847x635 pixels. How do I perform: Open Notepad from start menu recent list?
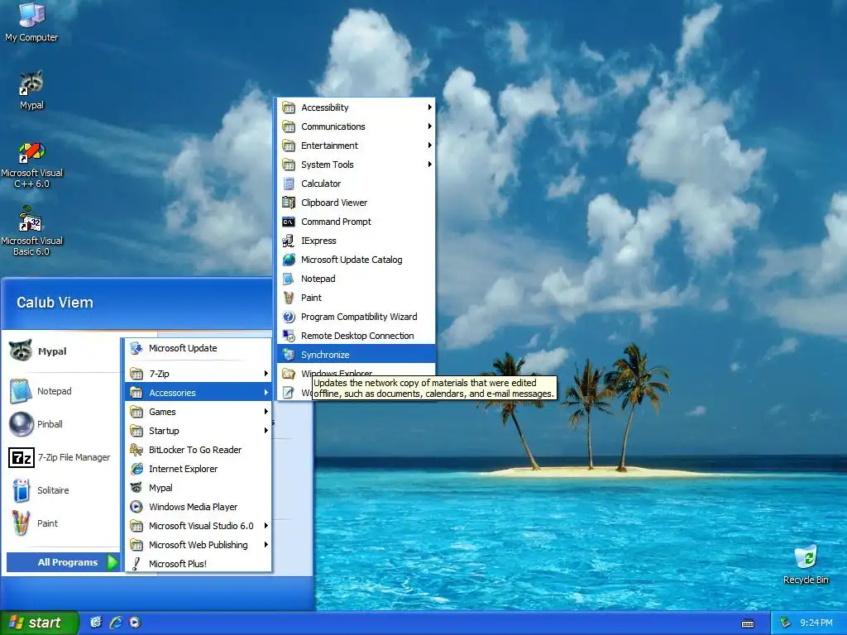pyautogui.click(x=61, y=391)
